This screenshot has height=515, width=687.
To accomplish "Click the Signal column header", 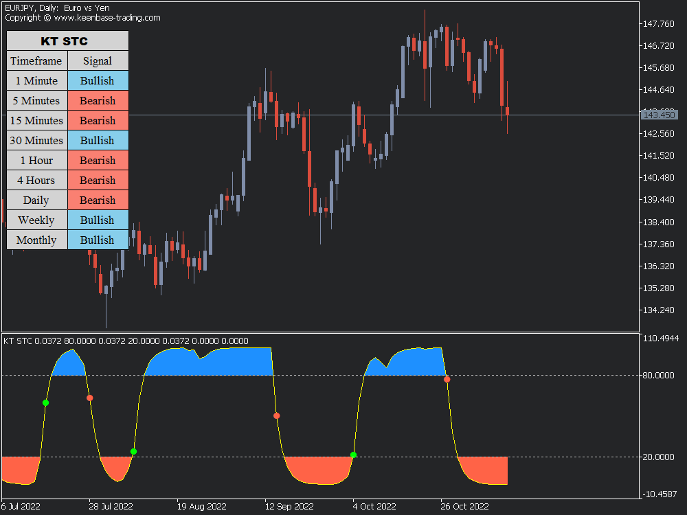I will tap(98, 60).
